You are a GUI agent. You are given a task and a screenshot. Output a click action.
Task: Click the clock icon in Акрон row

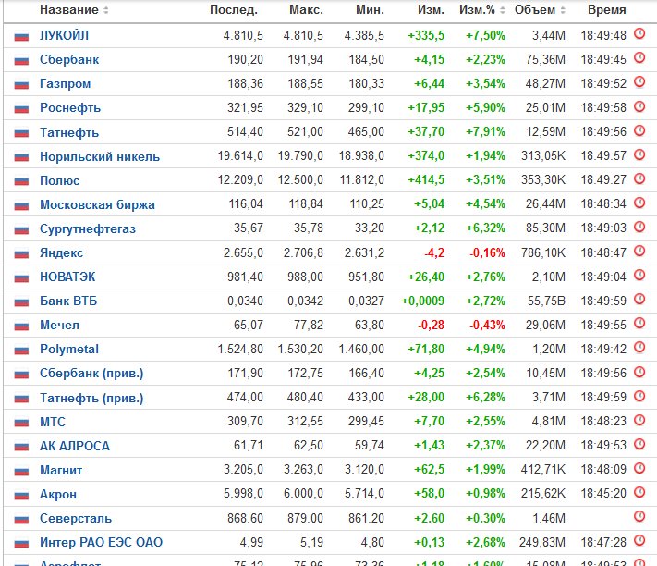point(639,491)
